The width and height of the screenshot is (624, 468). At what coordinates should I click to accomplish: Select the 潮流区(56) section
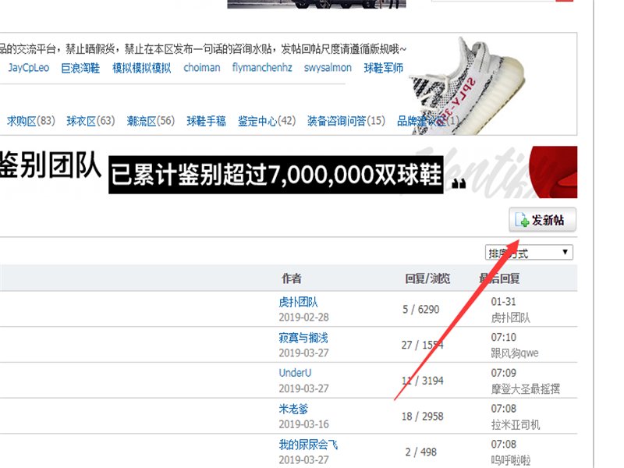click(x=151, y=121)
